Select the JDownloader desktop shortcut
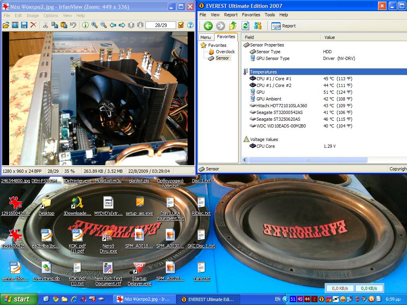Screen dimensions: 407x305 [x=78, y=207]
